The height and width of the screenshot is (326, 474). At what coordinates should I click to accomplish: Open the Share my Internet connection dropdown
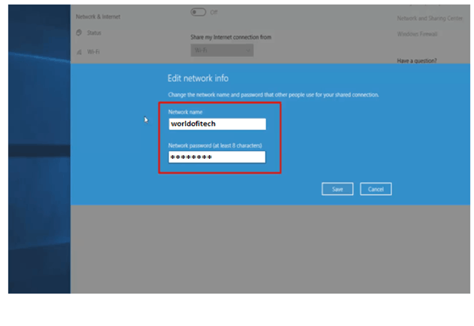coord(221,50)
